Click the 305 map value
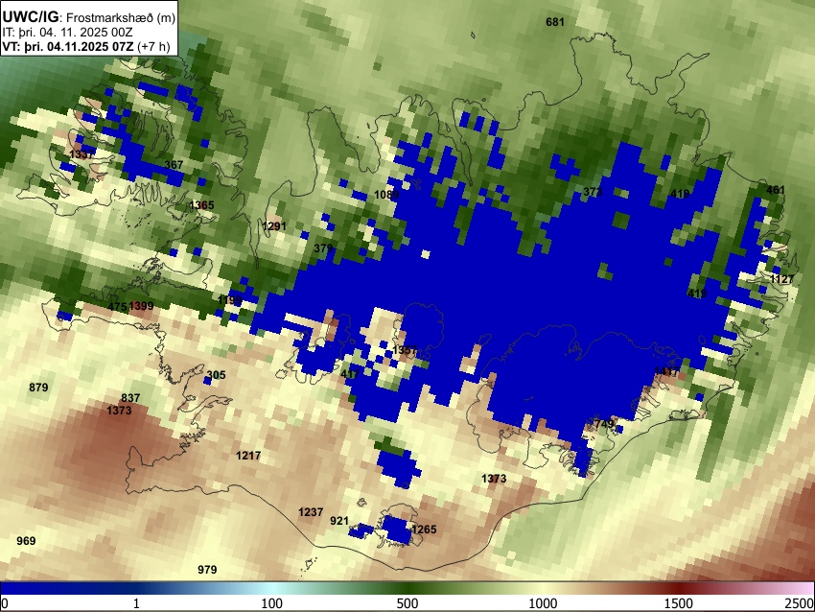The width and height of the screenshot is (815, 612). click(x=217, y=375)
